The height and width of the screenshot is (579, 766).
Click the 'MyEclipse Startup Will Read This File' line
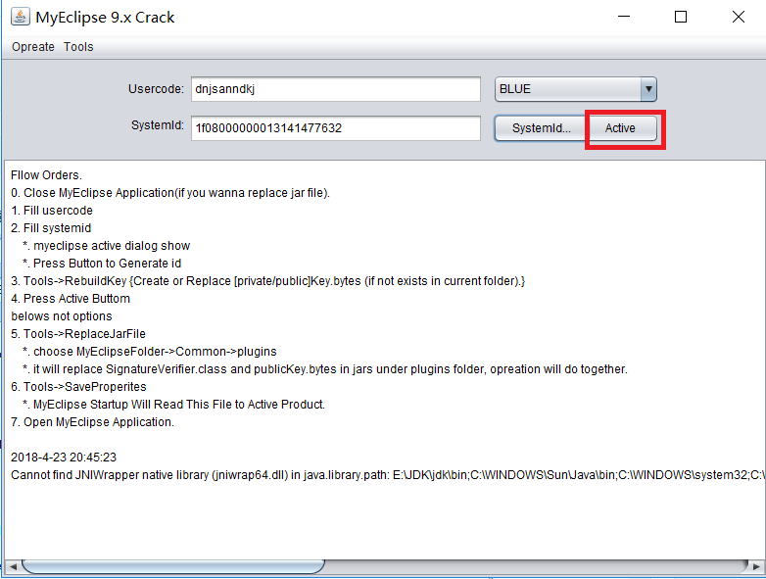tap(174, 405)
